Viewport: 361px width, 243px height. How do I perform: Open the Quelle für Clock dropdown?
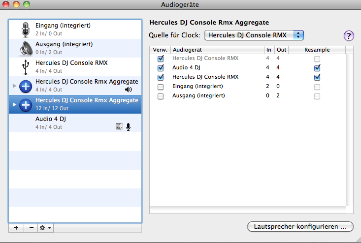coord(254,35)
